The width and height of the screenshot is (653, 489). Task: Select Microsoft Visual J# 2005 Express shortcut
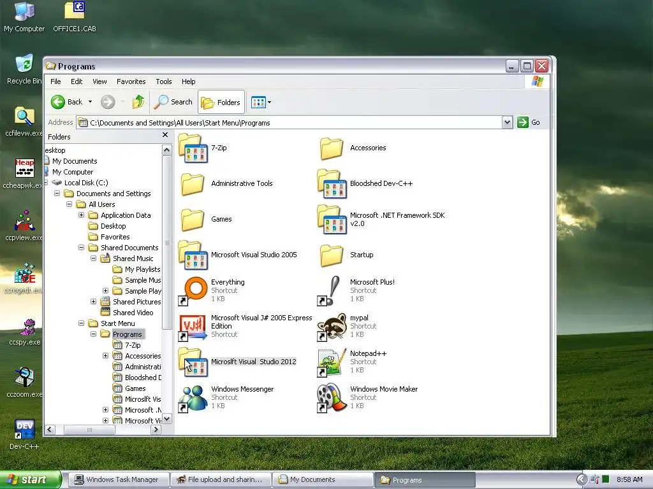click(x=193, y=327)
